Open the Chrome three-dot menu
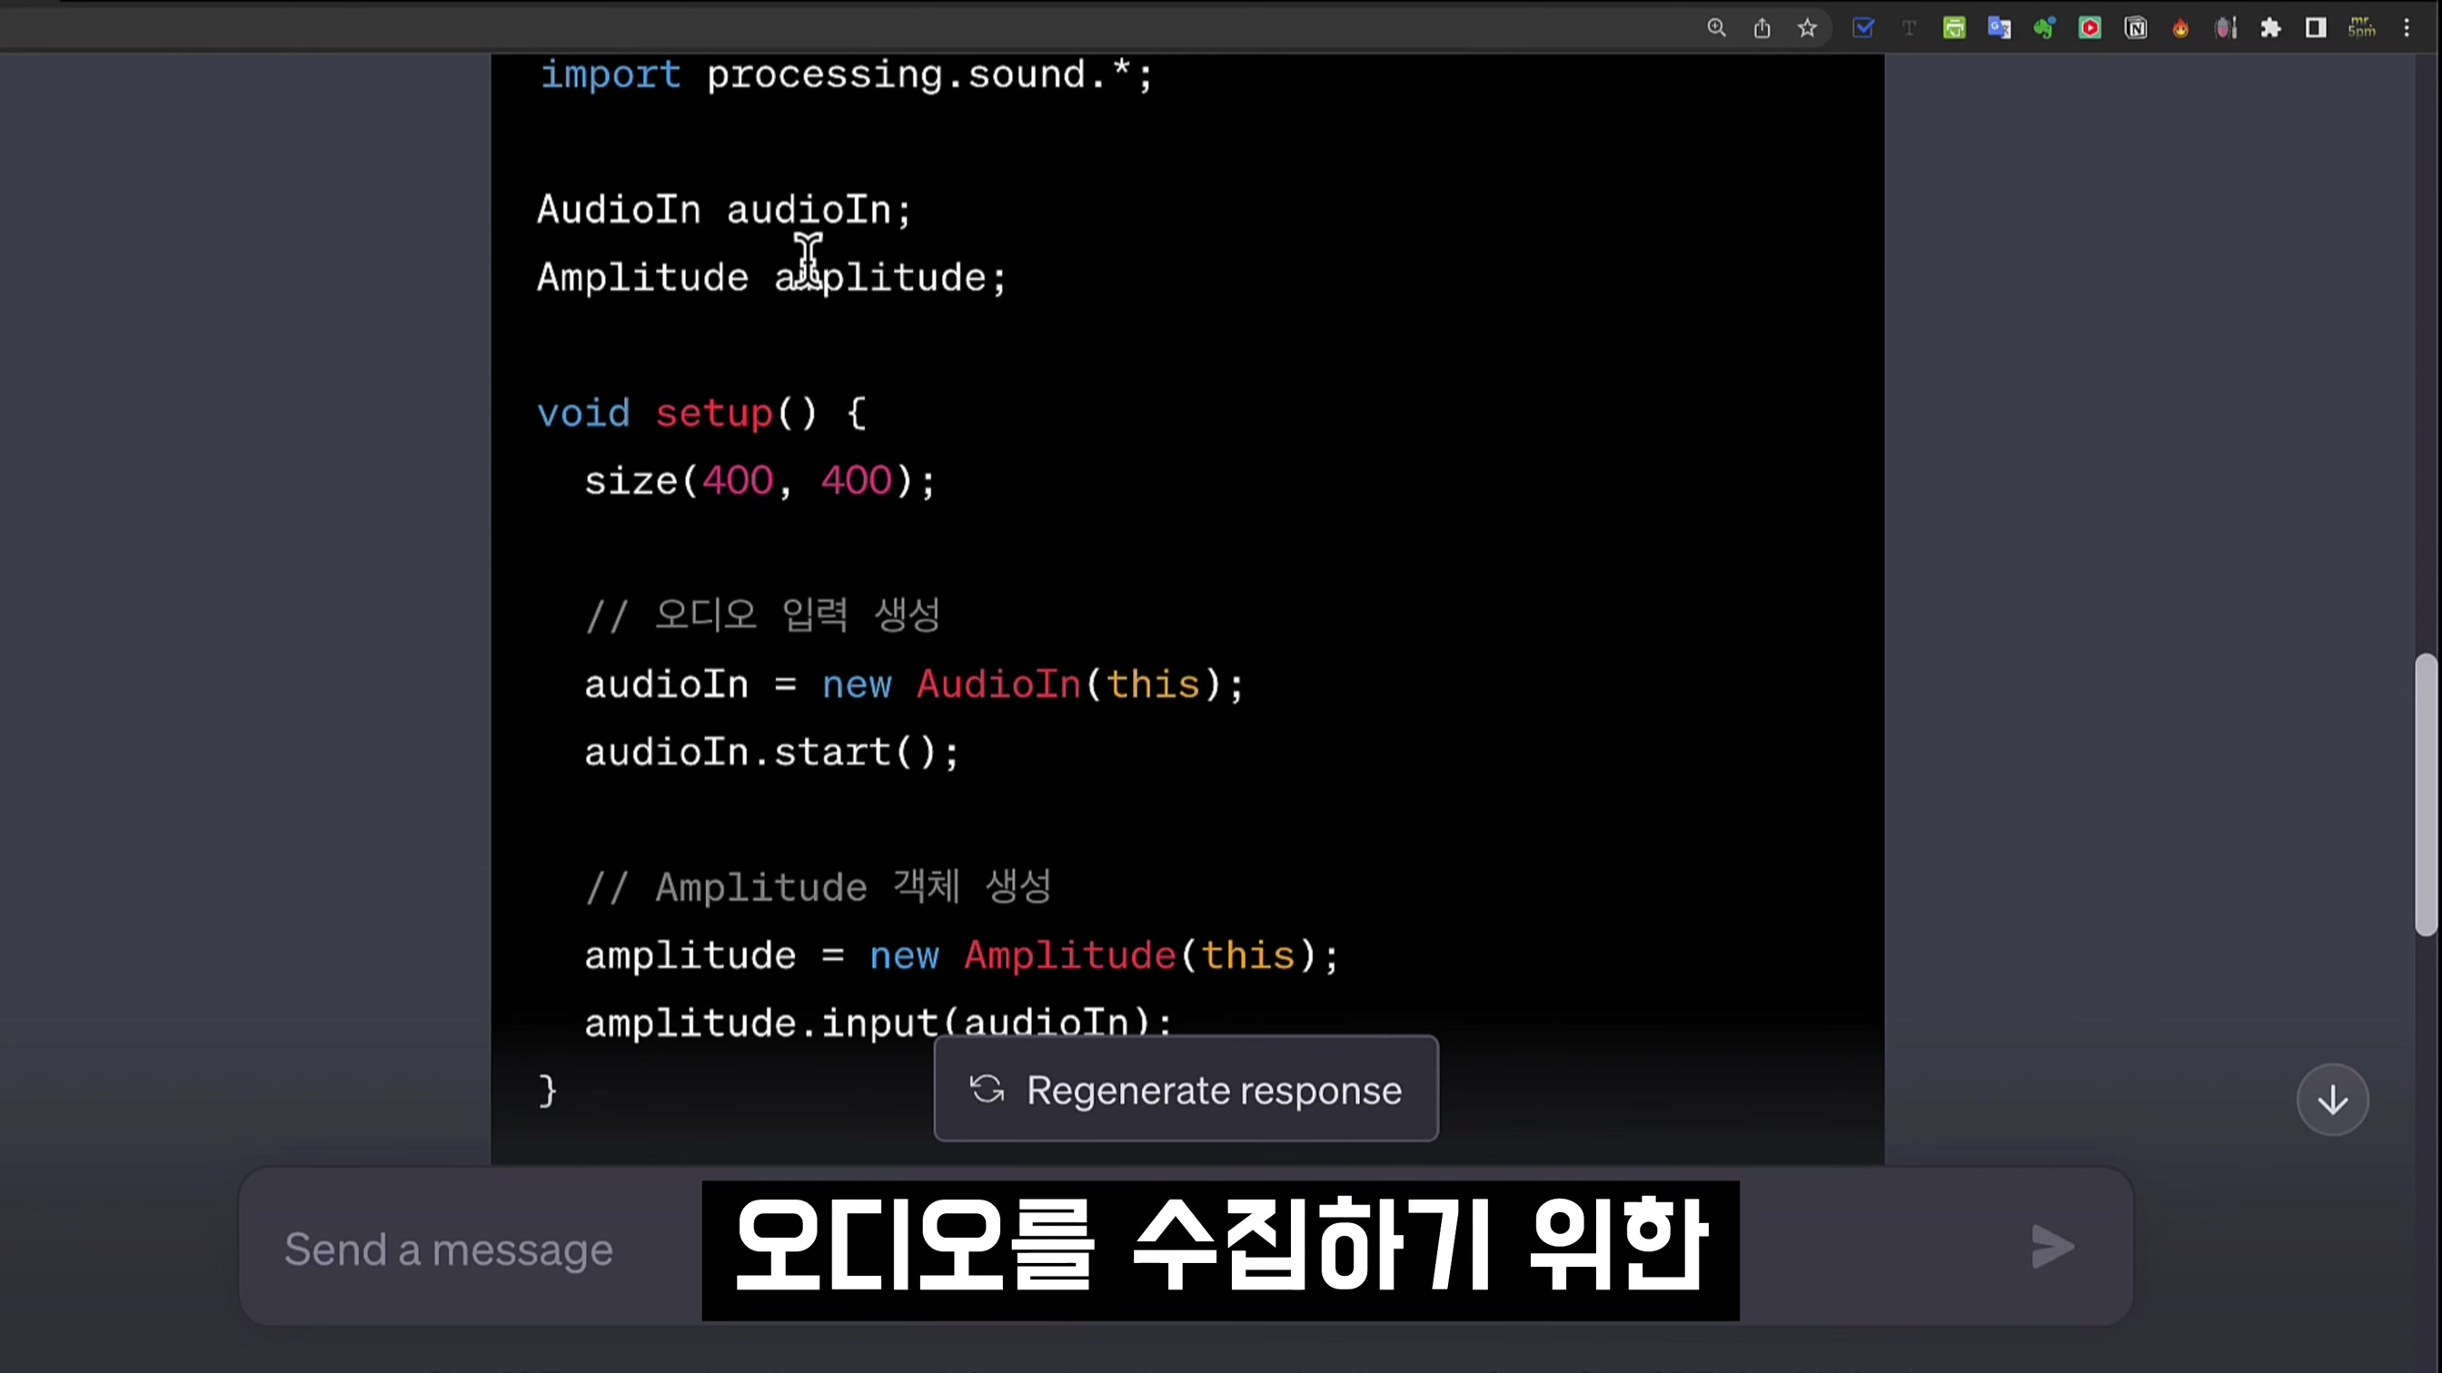The image size is (2442, 1373). (2407, 27)
